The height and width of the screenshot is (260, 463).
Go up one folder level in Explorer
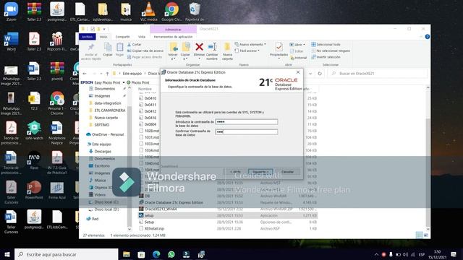click(x=108, y=74)
